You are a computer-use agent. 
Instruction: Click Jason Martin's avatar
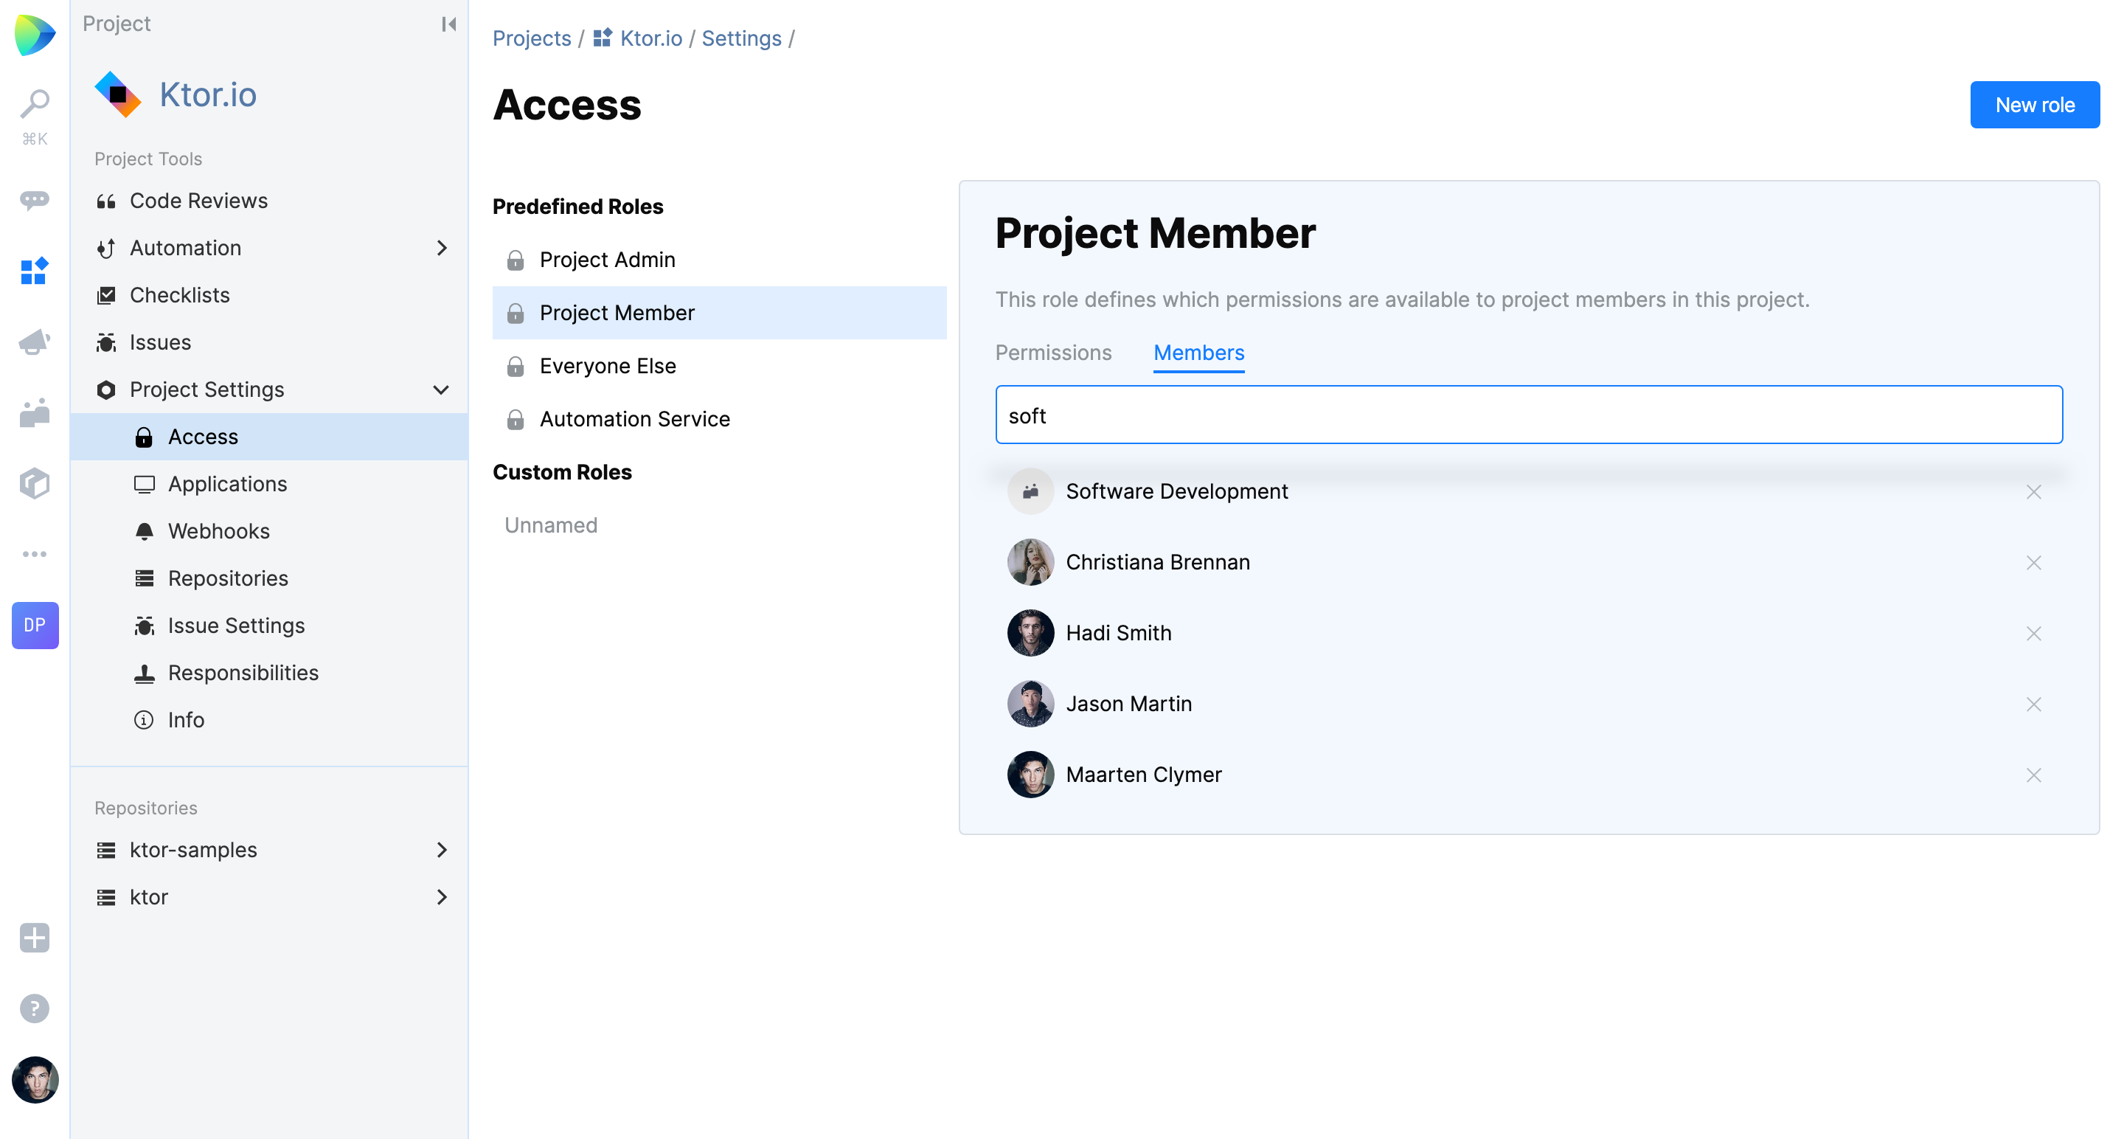click(1031, 704)
